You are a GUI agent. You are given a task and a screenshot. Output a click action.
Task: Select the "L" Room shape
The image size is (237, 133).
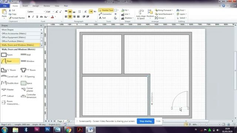(x=9, y=70)
